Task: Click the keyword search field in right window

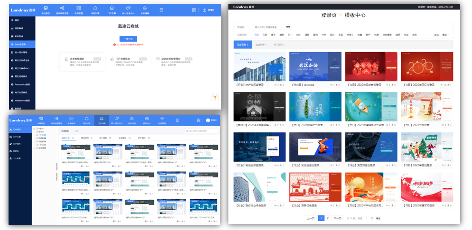Action: coord(268,27)
